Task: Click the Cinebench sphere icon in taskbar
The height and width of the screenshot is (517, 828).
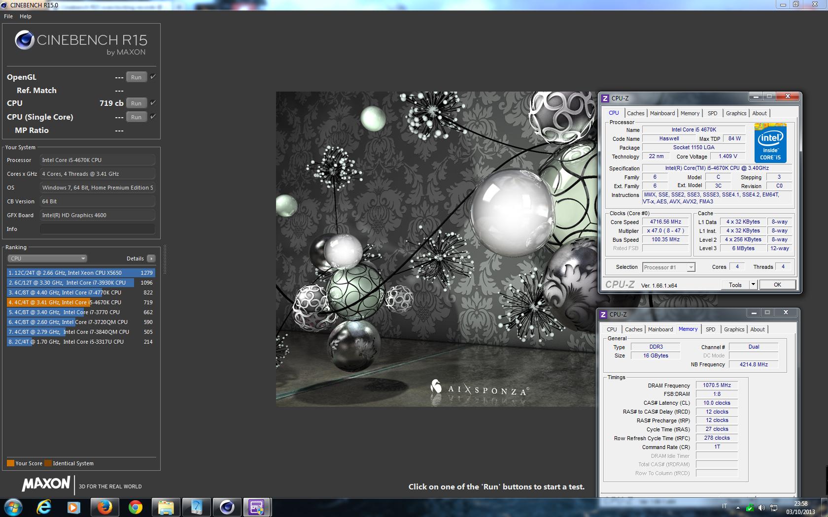Action: [227, 507]
